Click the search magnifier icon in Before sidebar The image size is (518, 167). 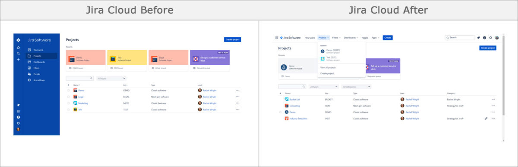point(18,53)
